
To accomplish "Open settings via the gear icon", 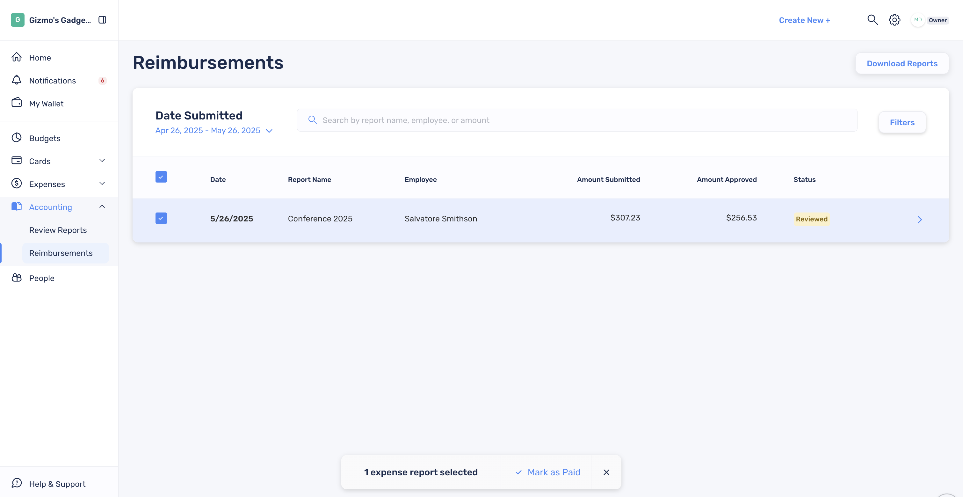I will pyautogui.click(x=894, y=20).
